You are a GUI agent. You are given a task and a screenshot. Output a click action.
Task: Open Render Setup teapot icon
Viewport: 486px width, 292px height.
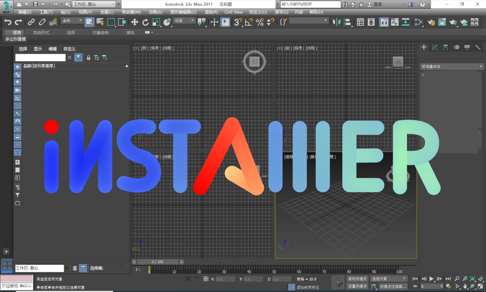click(x=431, y=22)
